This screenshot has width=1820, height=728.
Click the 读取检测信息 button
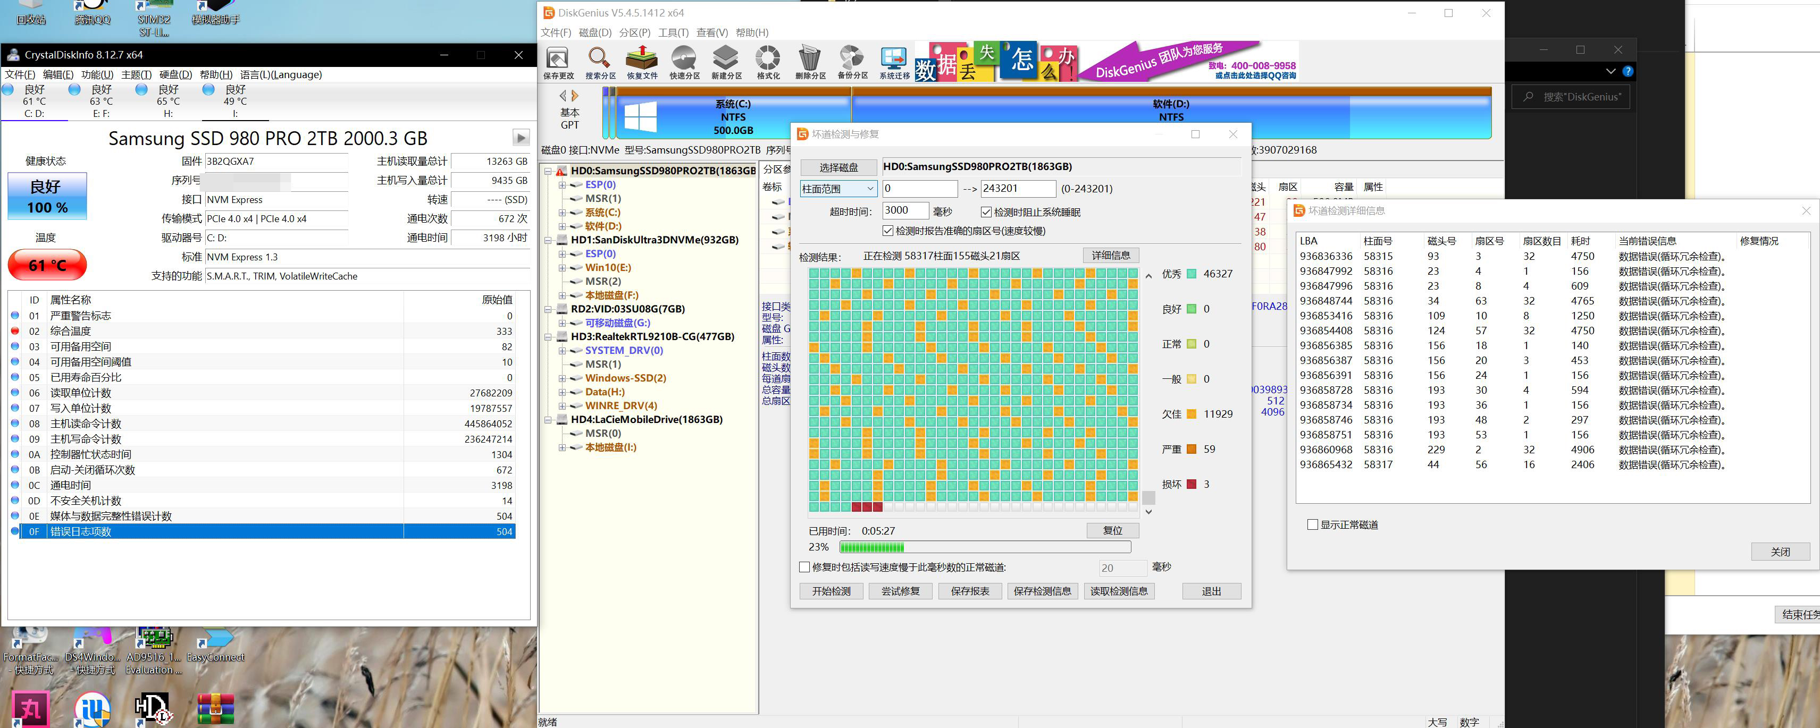(x=1119, y=591)
